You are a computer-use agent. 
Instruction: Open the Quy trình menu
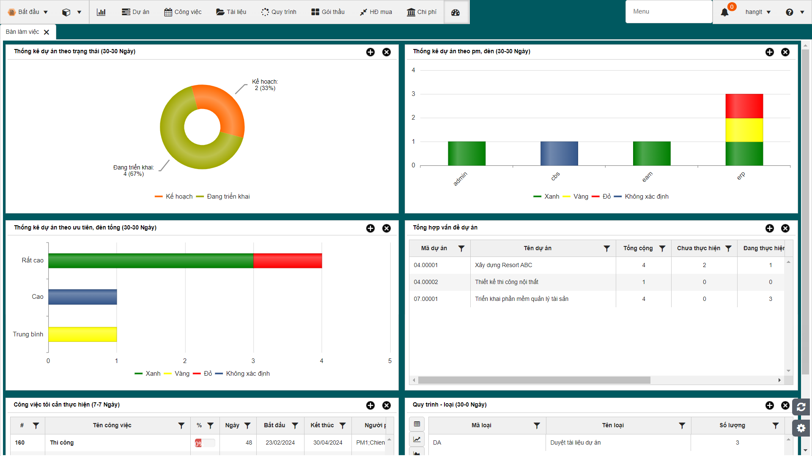pos(279,12)
